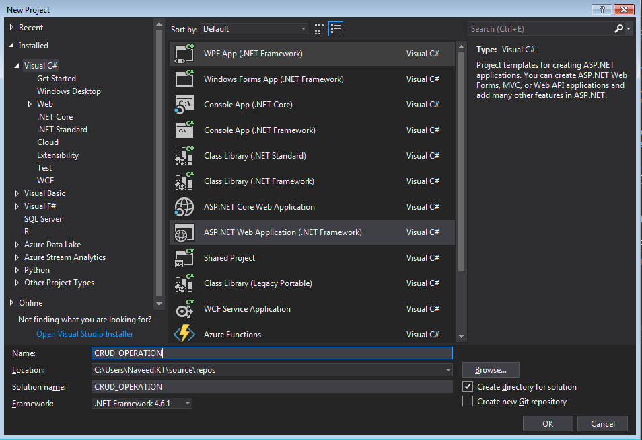642x440 pixels.
Task: Expand the Azure Stream Analytics node
Action: [x=17, y=257]
